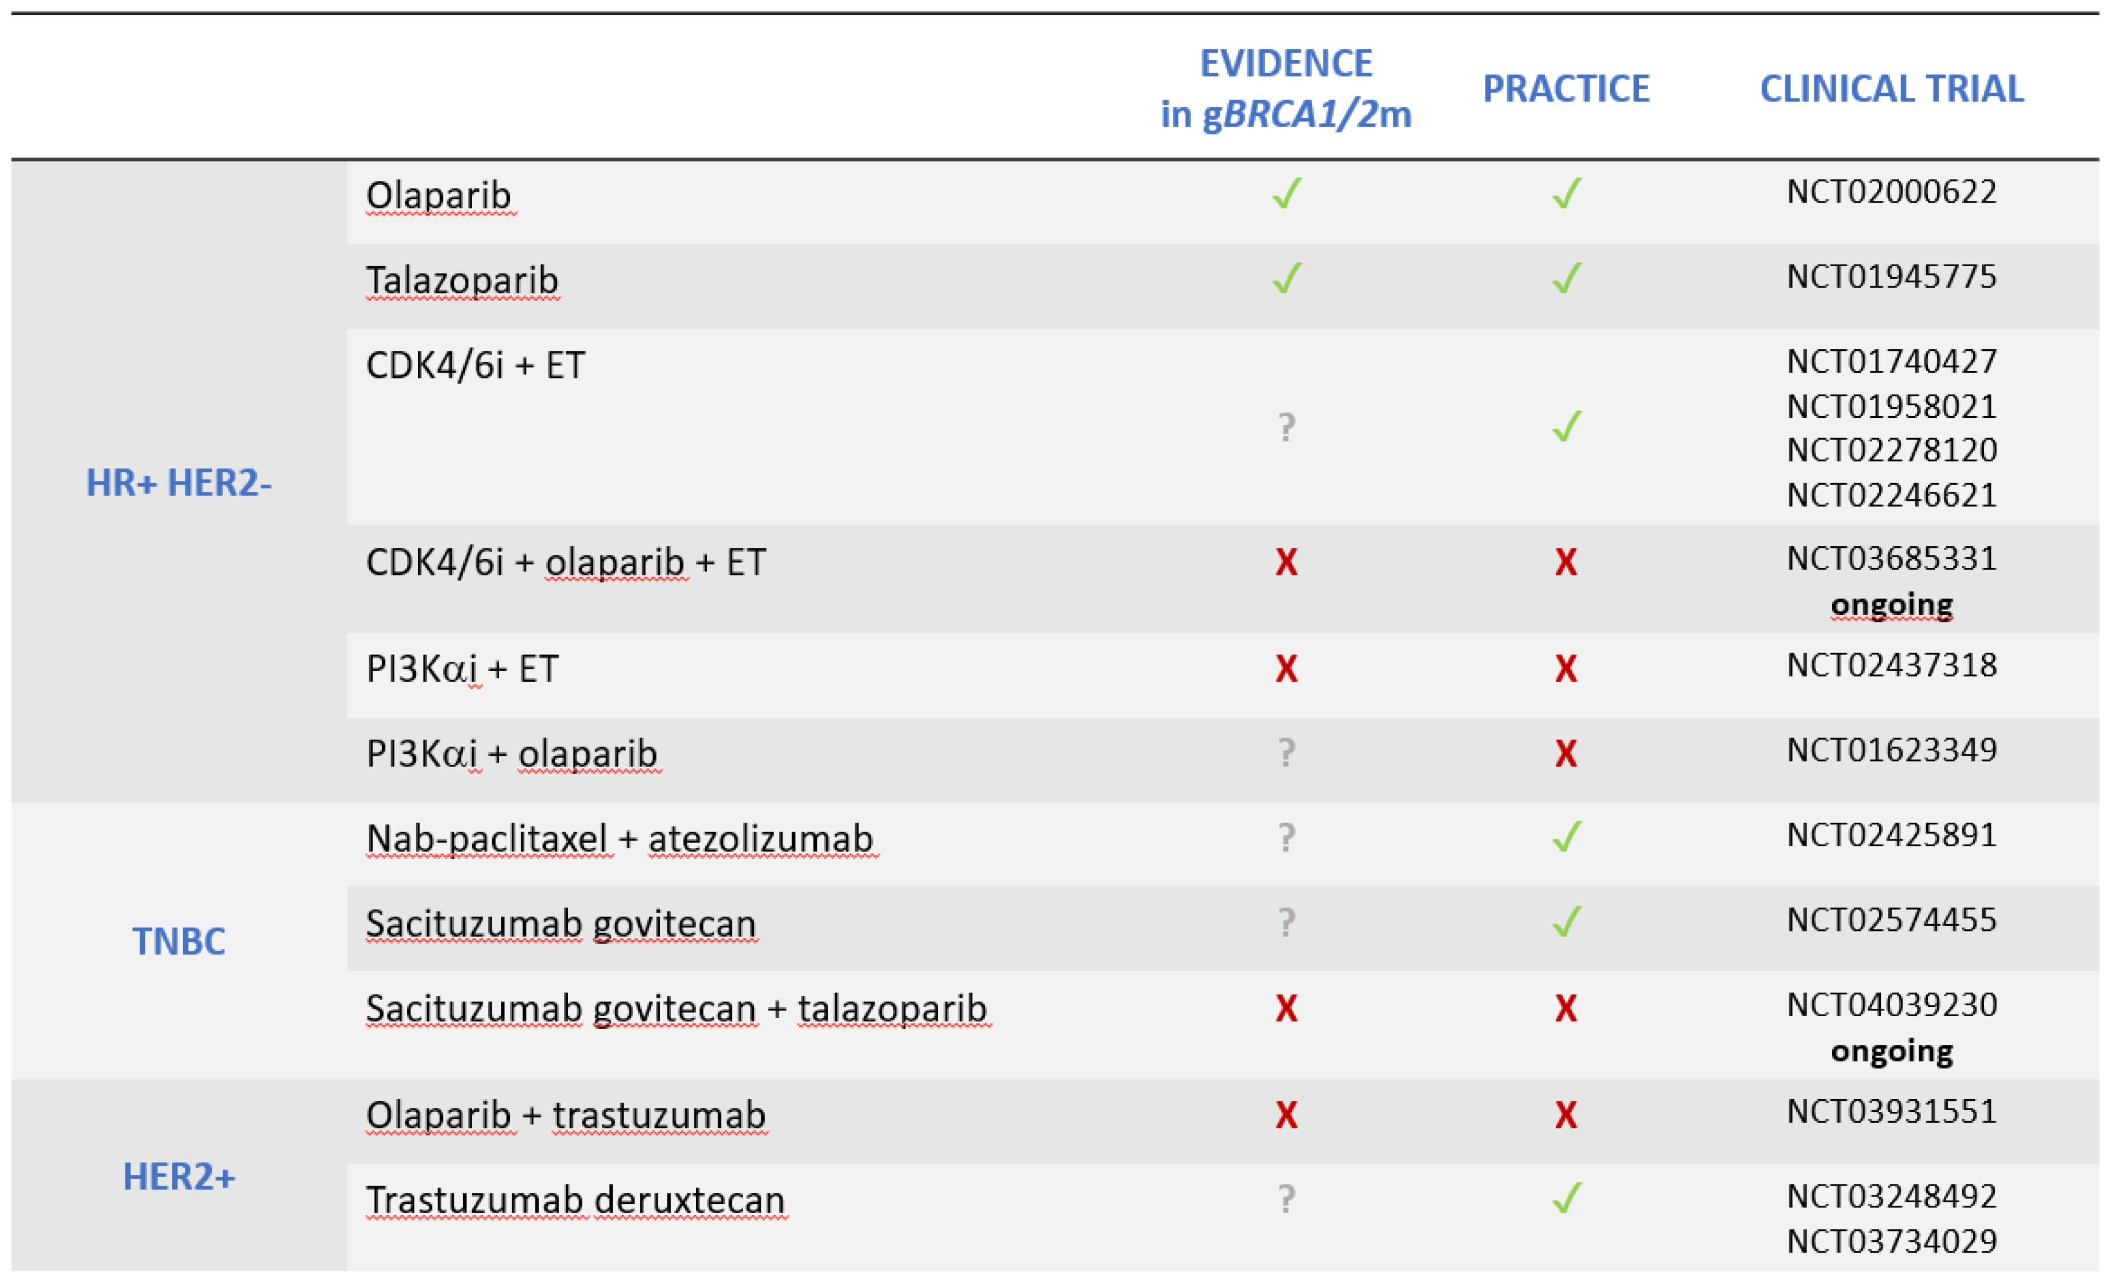Open trial number NCT02000622
The height and width of the screenshot is (1283, 2111).
[1892, 192]
